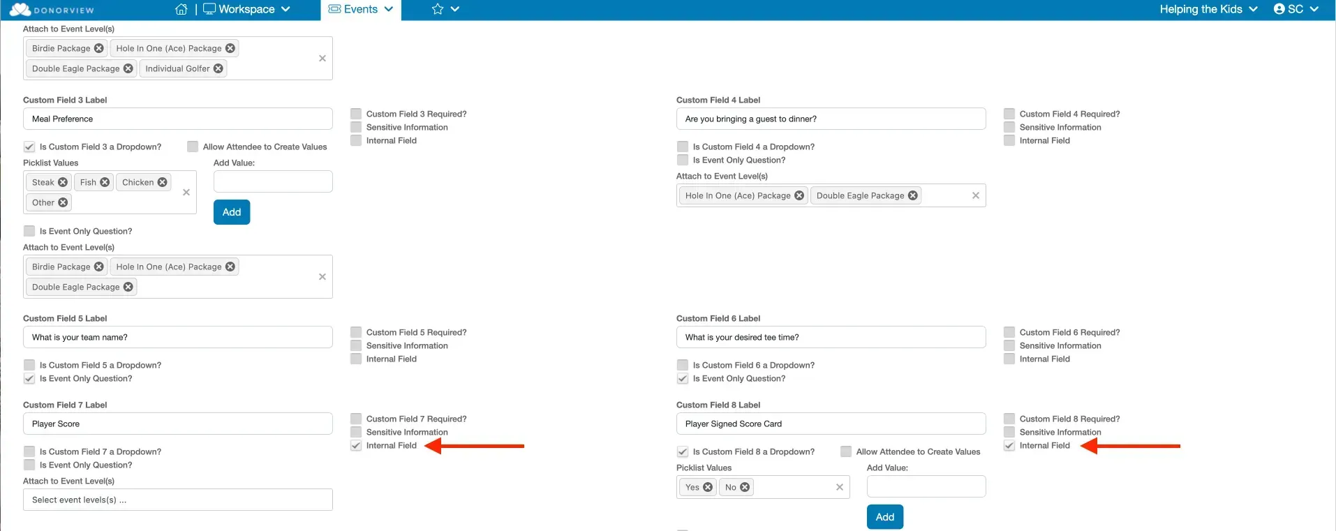Open Helping the Kids organization dropdown
The width and height of the screenshot is (1336, 531).
click(1208, 9)
